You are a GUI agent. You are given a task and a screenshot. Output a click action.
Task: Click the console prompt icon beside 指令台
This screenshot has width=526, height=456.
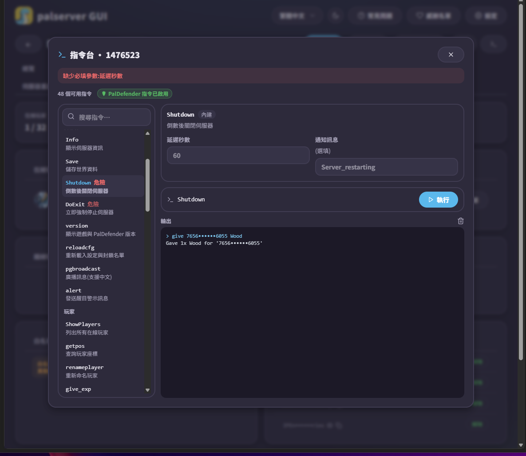62,55
